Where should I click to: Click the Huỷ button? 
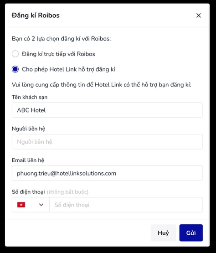point(163,233)
